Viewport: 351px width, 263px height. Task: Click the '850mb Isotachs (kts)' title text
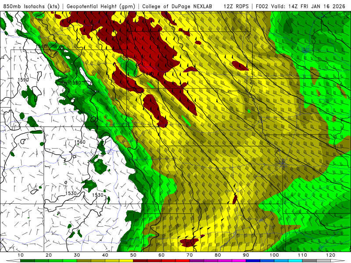[x=31, y=6]
